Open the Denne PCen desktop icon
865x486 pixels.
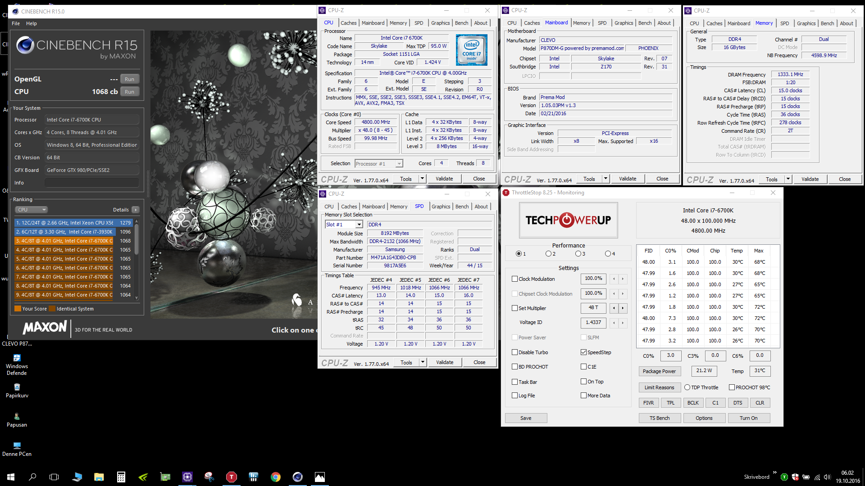coord(17,450)
